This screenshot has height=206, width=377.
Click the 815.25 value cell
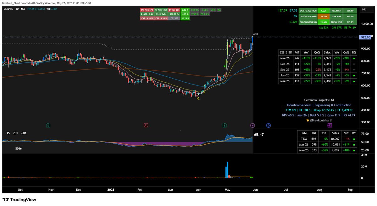pos(350,22)
